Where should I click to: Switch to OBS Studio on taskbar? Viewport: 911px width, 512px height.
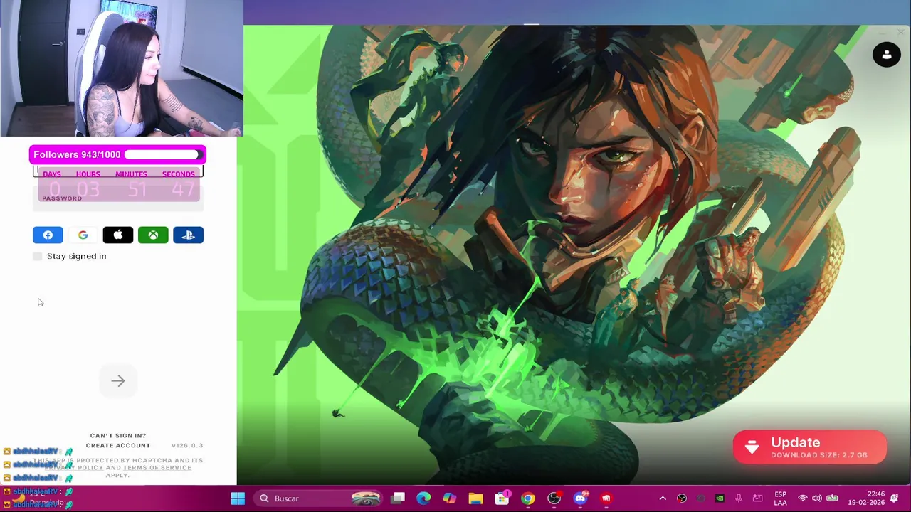click(x=554, y=498)
